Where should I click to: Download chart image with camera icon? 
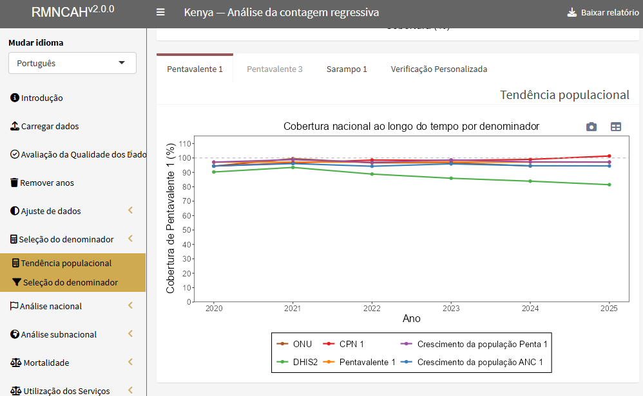tap(591, 127)
